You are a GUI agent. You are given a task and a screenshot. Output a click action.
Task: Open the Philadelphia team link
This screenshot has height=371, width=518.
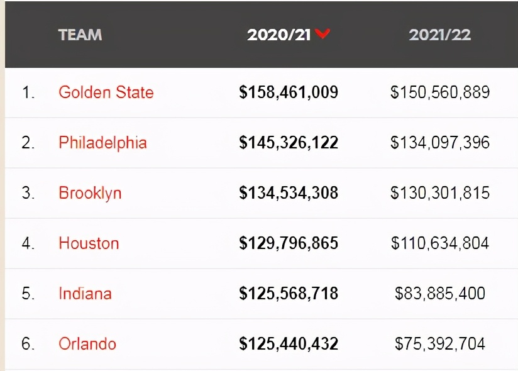point(102,143)
